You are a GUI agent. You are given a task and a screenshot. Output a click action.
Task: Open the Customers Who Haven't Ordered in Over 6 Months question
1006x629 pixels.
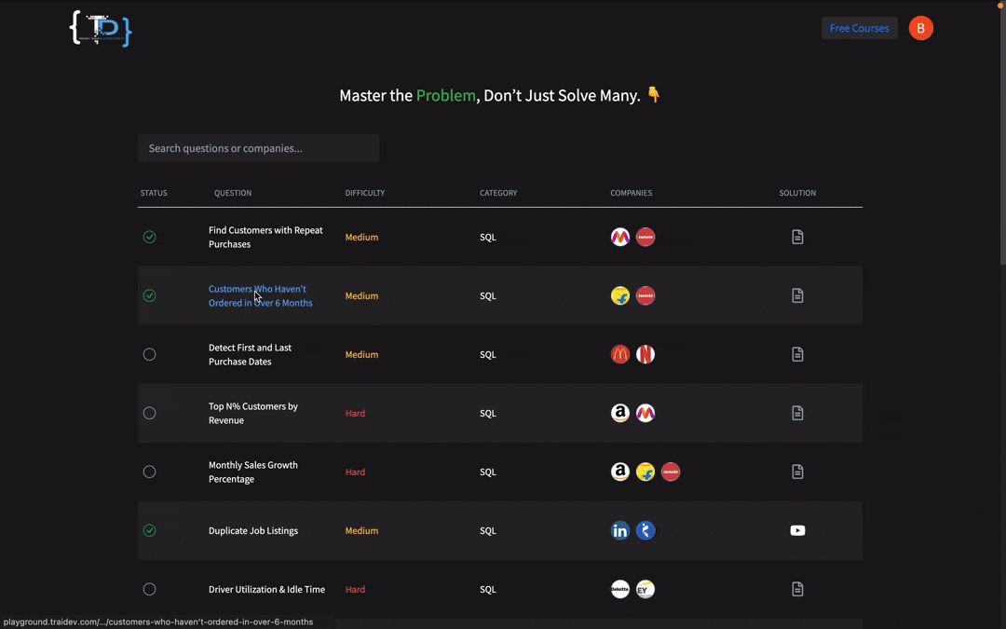coord(260,295)
